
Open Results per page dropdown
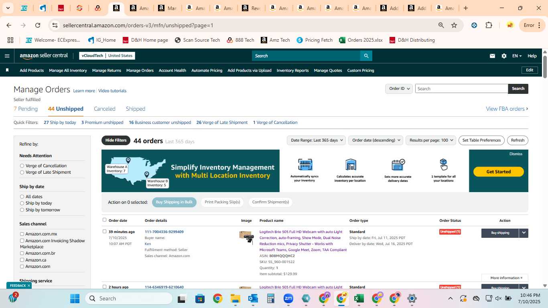coord(430,140)
